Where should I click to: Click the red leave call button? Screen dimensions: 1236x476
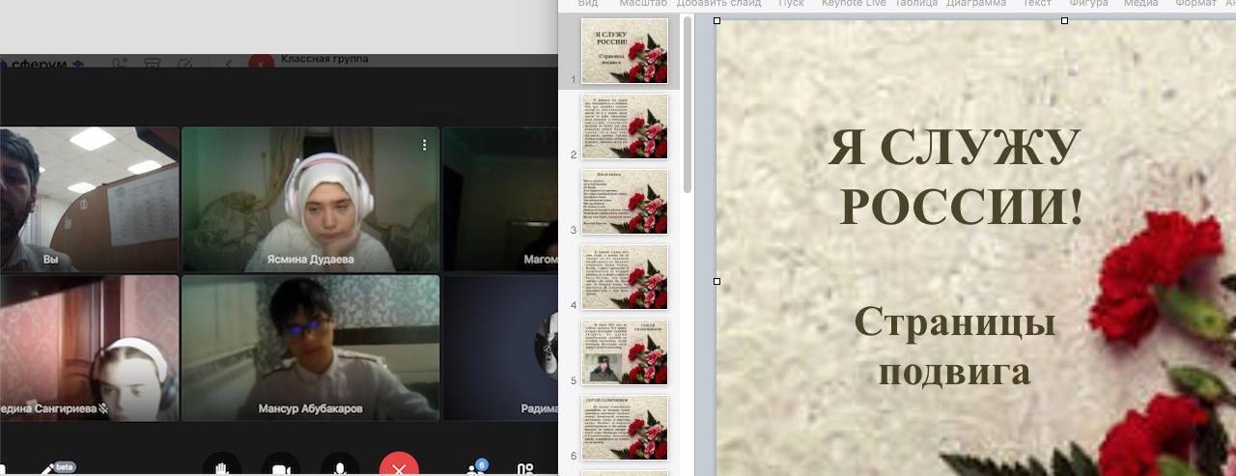pyautogui.click(x=399, y=468)
